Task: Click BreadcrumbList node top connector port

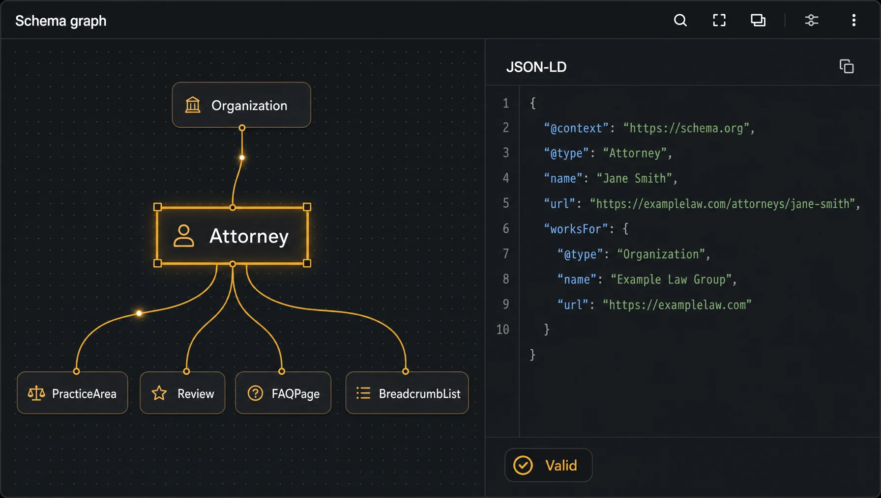Action: [406, 371]
